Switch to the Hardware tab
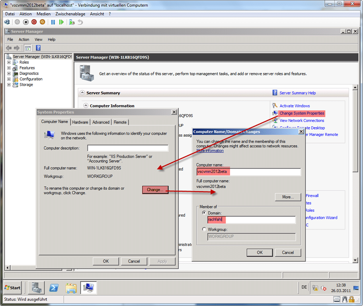This screenshot has width=363, height=306. pyautogui.click(x=80, y=122)
